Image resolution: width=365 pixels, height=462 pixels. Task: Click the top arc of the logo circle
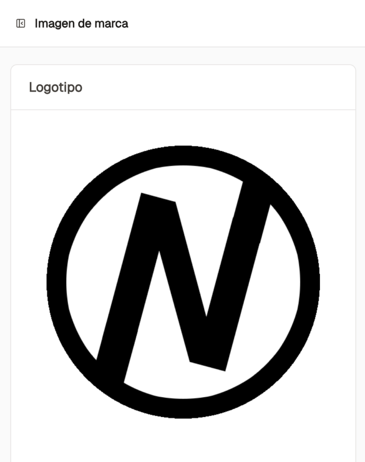coord(183,155)
